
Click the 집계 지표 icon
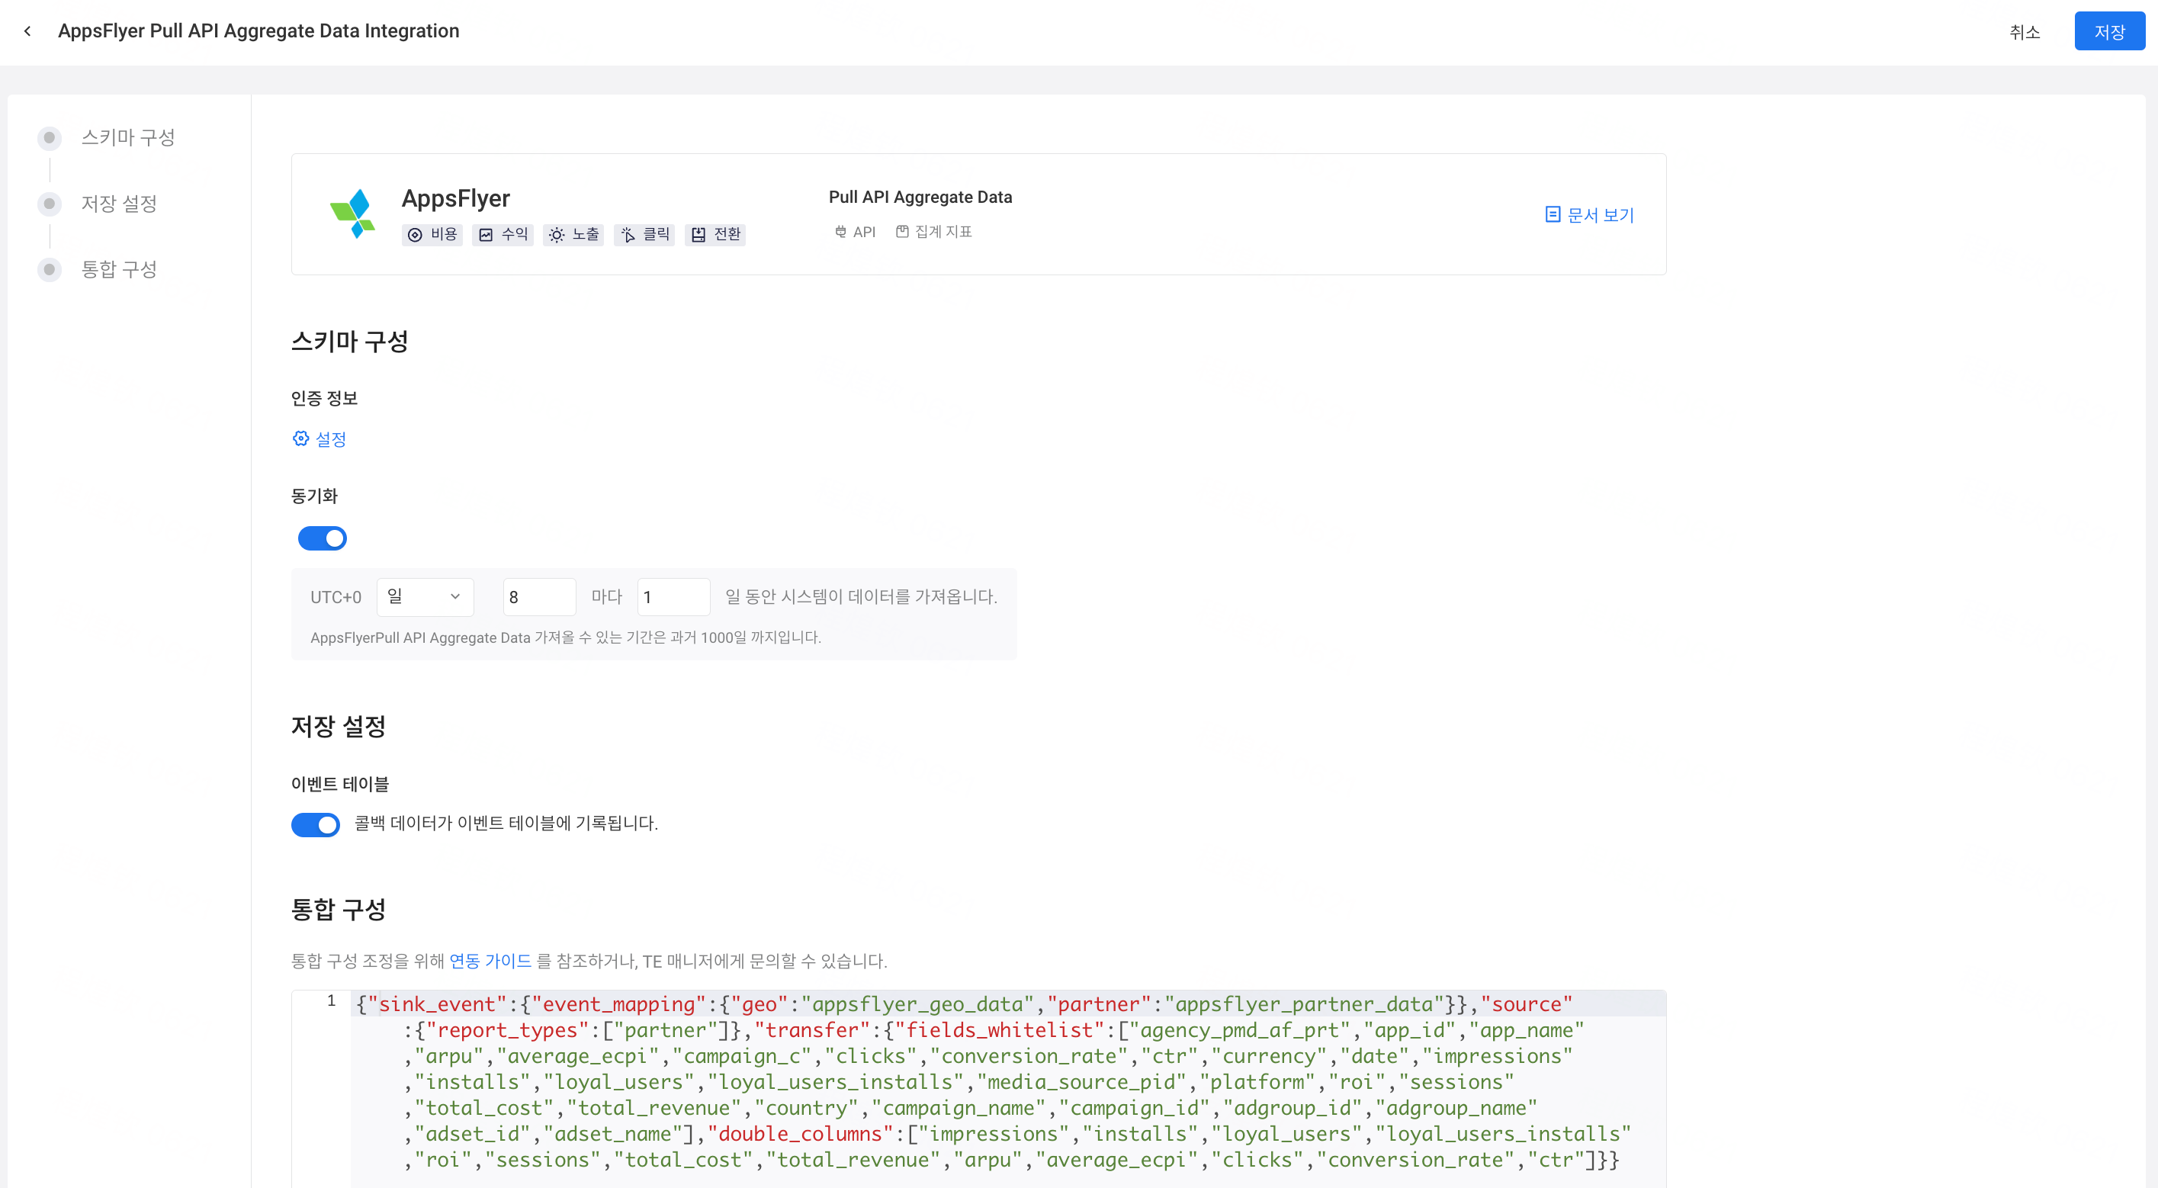click(902, 231)
